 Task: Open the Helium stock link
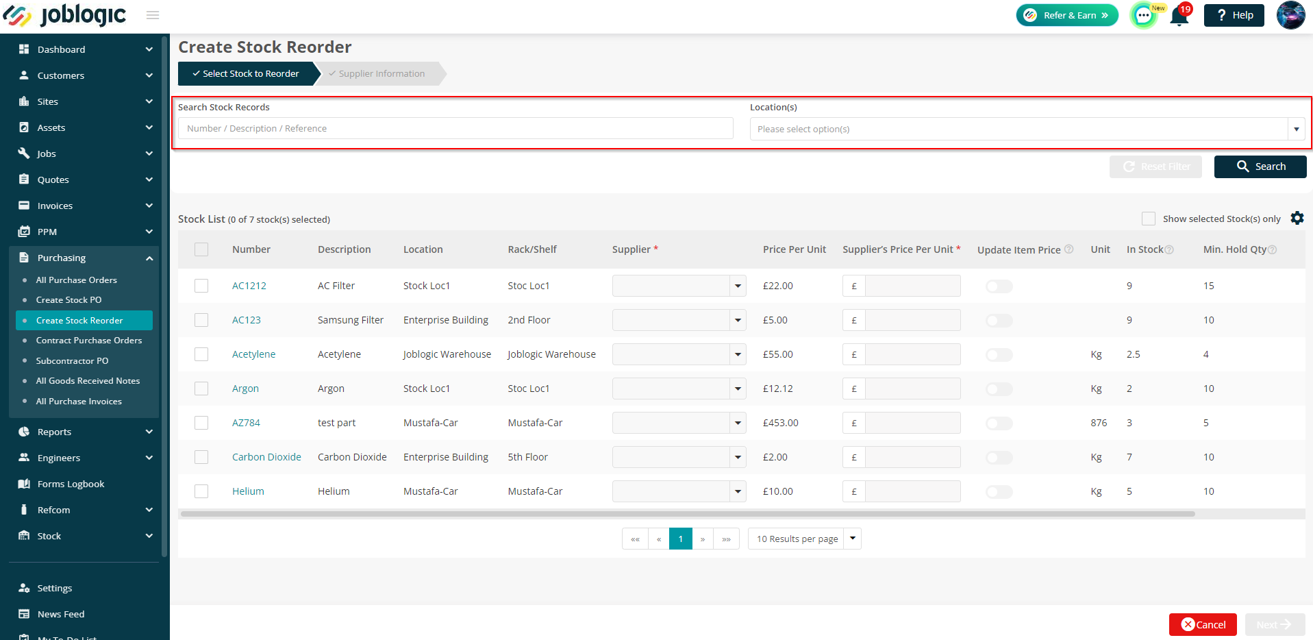(248, 491)
